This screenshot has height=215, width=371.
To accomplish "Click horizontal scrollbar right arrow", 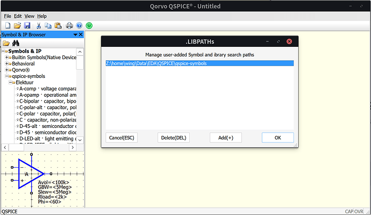I will tap(73, 147).
